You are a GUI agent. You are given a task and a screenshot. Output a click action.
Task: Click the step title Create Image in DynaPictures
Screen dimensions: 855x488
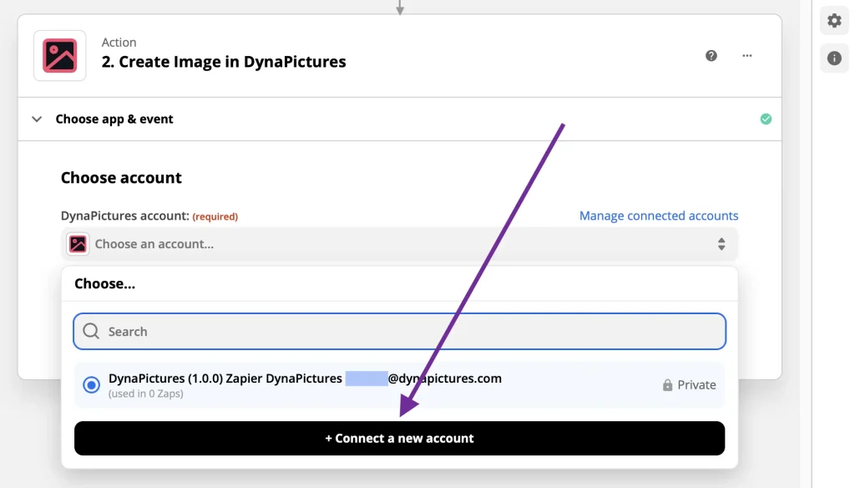tap(224, 62)
